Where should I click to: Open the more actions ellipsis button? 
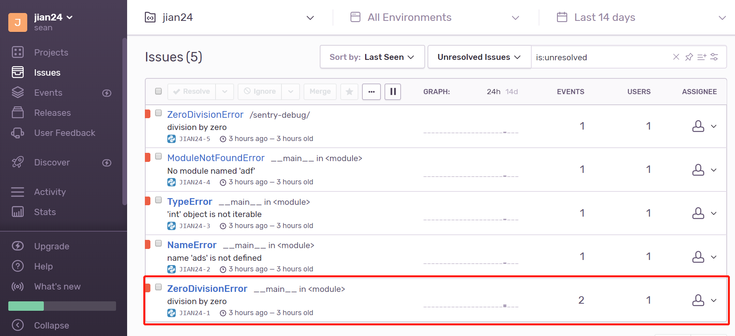[x=371, y=92]
